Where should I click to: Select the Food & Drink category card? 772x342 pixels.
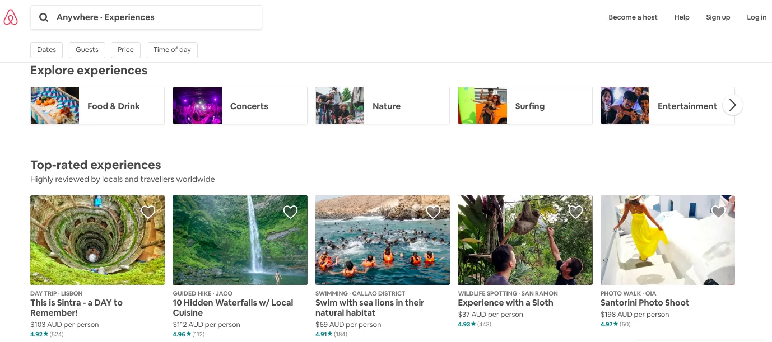click(97, 106)
